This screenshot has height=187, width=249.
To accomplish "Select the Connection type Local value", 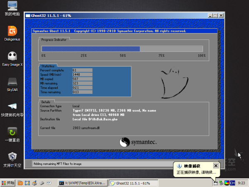I will click(x=76, y=106).
